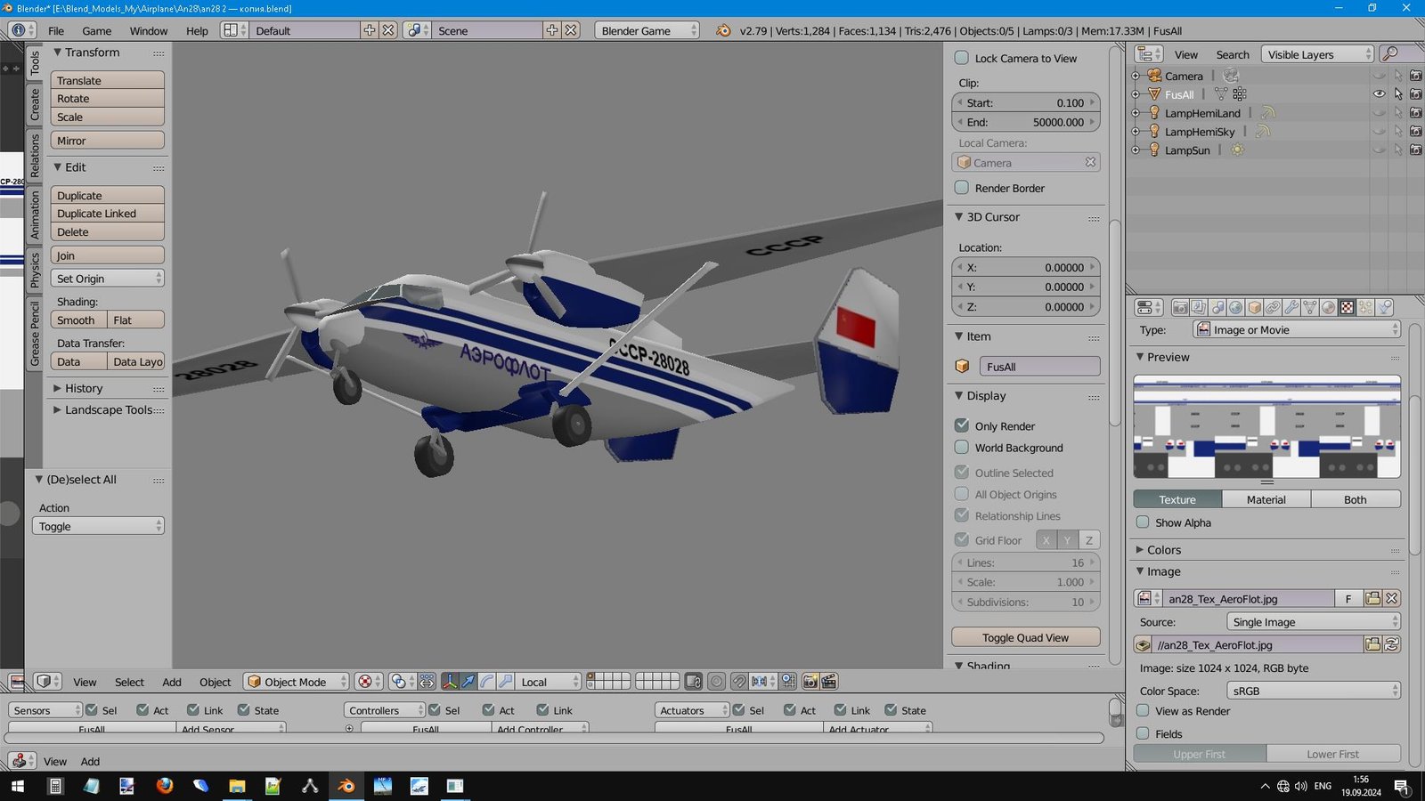Click the Toggle Quad View button
Image resolution: width=1425 pixels, height=801 pixels.
coord(1026,637)
